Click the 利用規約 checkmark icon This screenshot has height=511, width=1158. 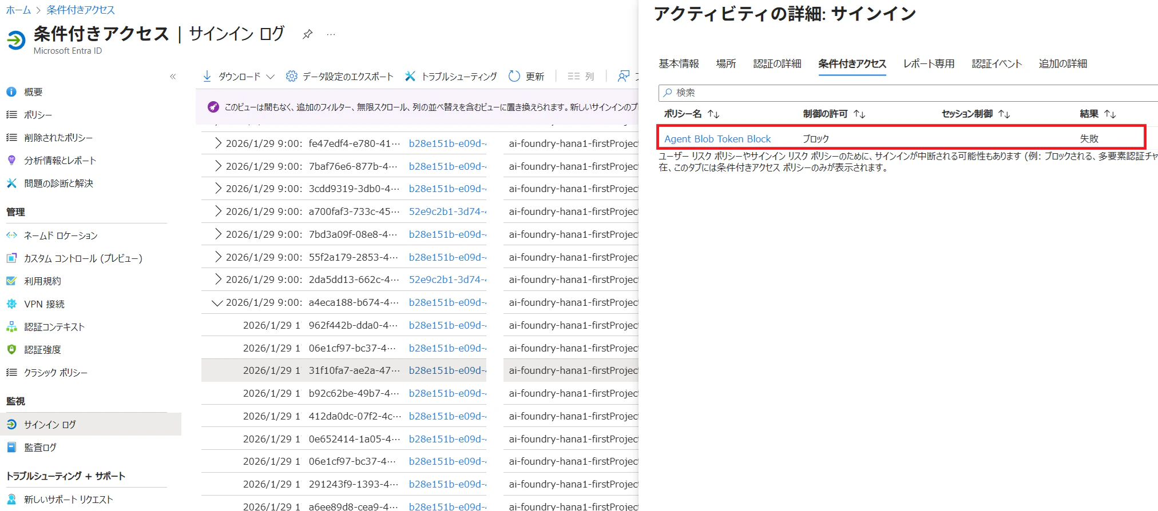(11, 281)
